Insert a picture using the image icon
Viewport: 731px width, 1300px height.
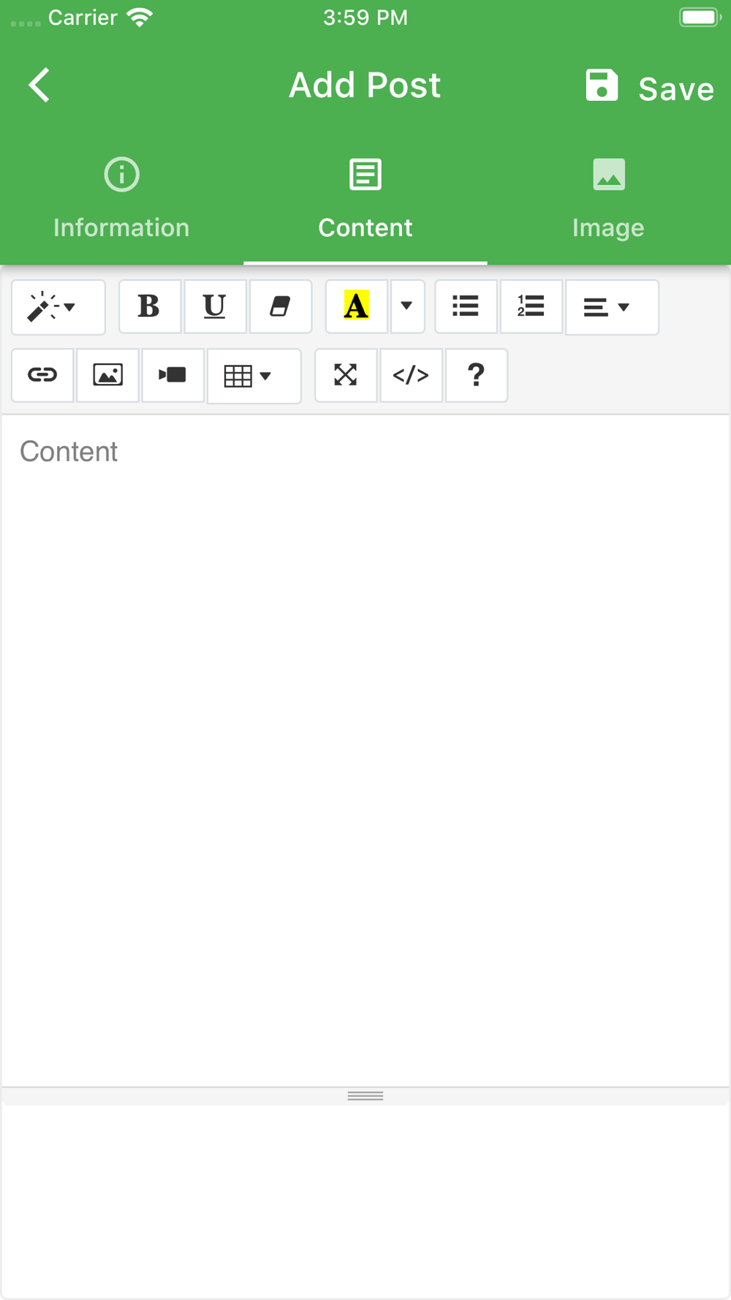click(x=107, y=375)
